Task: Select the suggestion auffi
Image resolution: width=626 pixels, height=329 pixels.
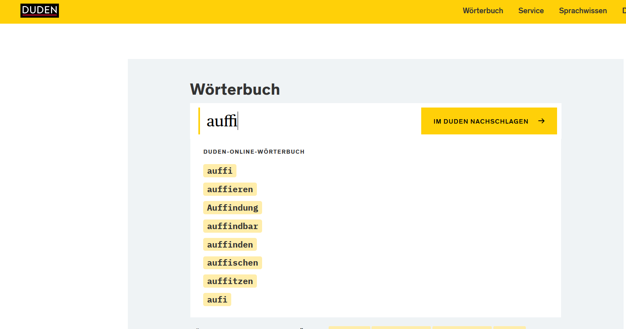Action: (220, 171)
